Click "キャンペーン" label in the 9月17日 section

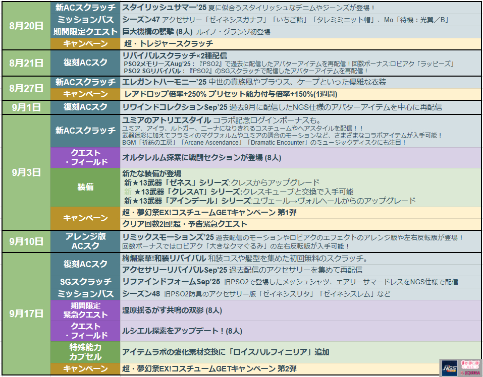click(x=85, y=368)
